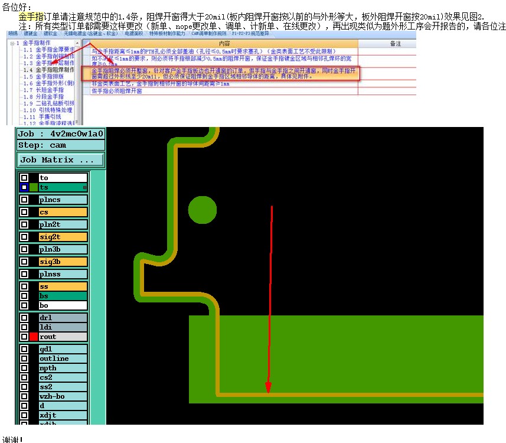
Task: Click the green ts layer color swatch
Action: click(x=34, y=187)
